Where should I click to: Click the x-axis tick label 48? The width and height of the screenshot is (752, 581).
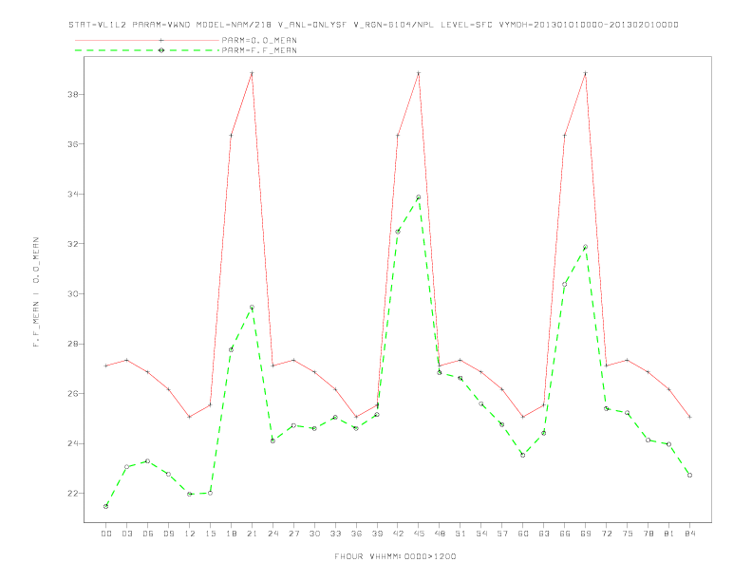pos(440,534)
